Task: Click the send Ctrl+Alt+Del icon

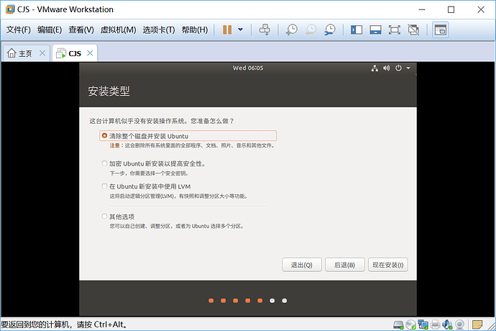Action: click(265, 30)
